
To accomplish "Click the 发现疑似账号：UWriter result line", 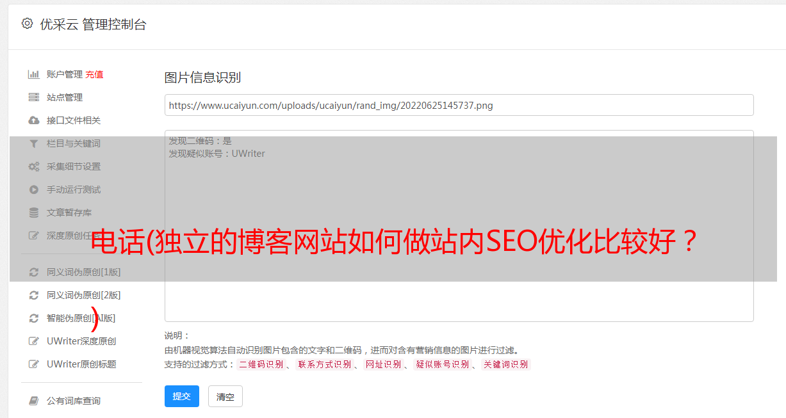I will point(217,154).
